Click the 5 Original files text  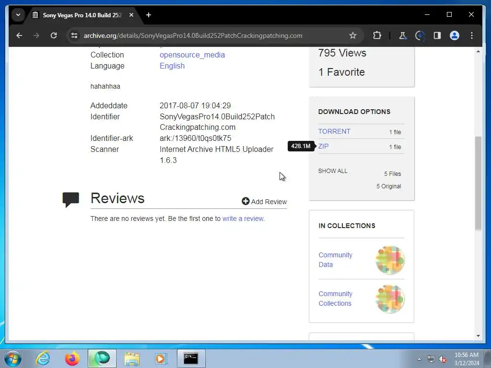pyautogui.click(x=388, y=186)
